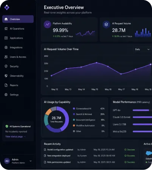Click the AI Operations sidebar icon
The height and width of the screenshot is (170, 152).
(6, 29)
